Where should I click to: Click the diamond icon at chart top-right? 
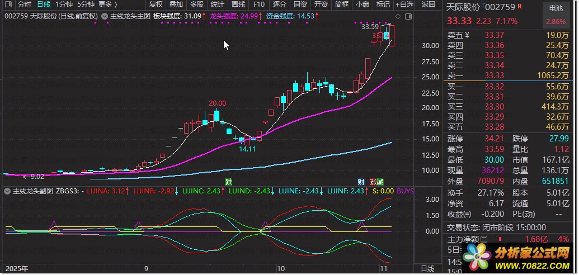(x=398, y=17)
